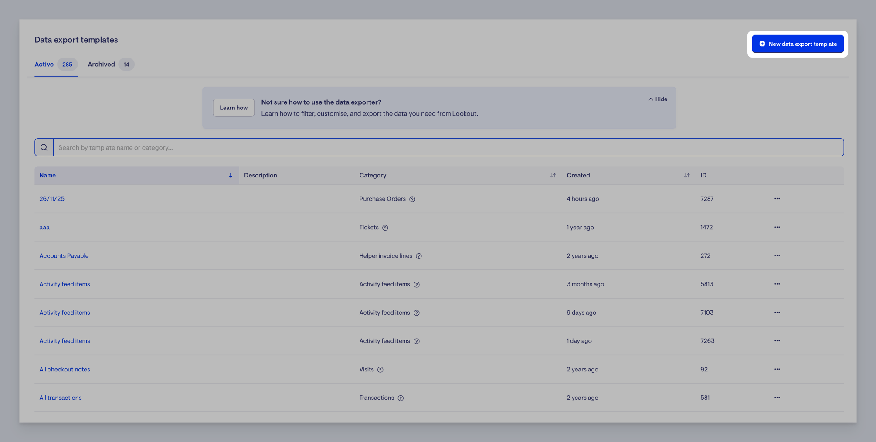876x442 pixels.
Task: Open more options for All transactions row
Action: [777, 398]
